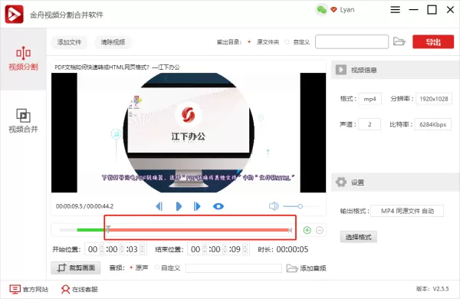Image resolution: width=460 pixels, height=299 pixels.
Task: Mute audio with the speaker icon
Action: [x=274, y=206]
